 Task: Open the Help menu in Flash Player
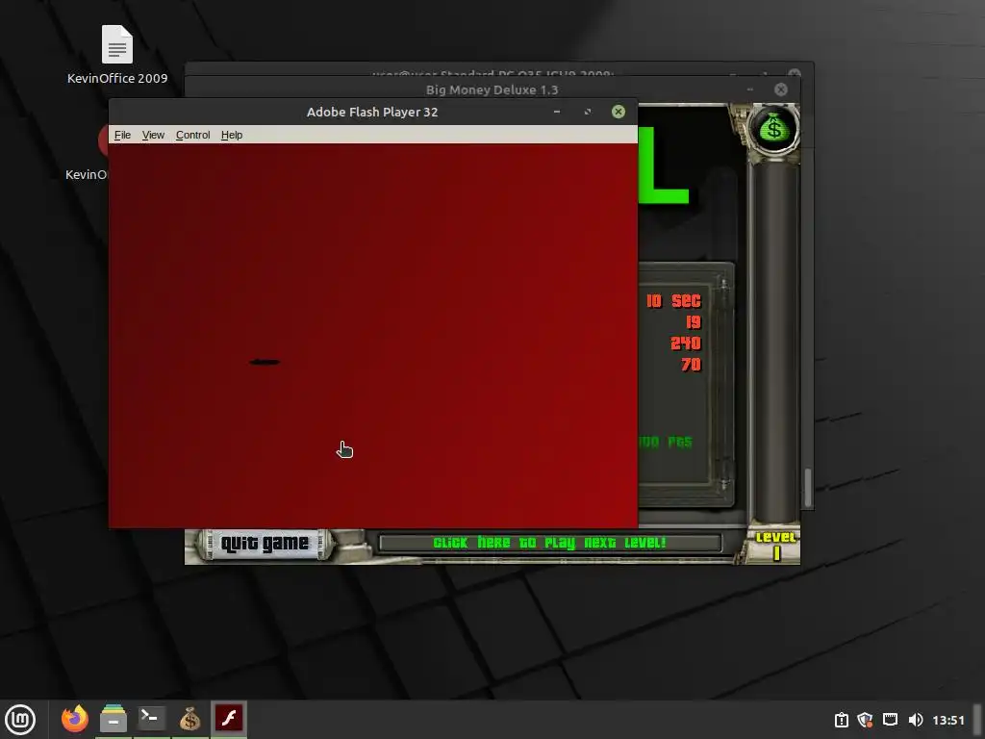pyautogui.click(x=232, y=135)
